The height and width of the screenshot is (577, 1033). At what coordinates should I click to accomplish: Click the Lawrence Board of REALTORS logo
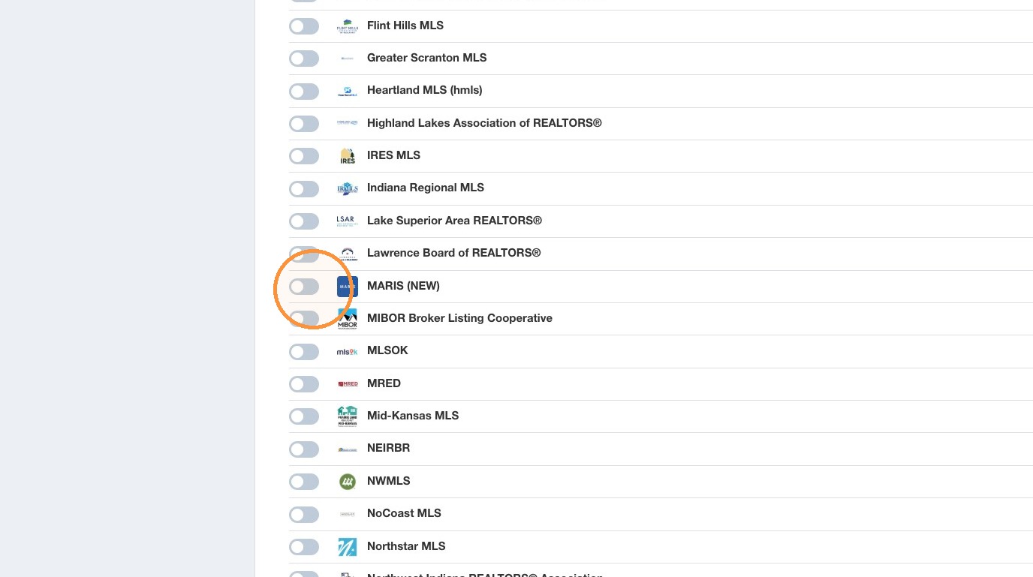[348, 253]
